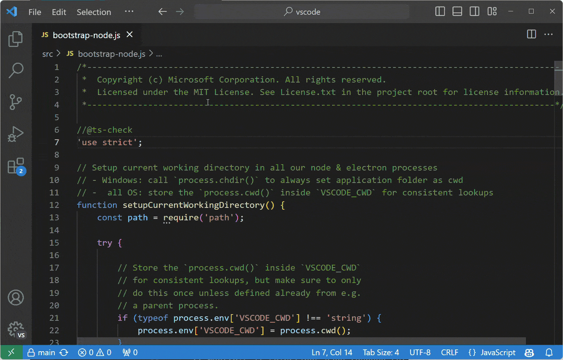Select the bootstrap-node.js editor tab

tap(86, 35)
